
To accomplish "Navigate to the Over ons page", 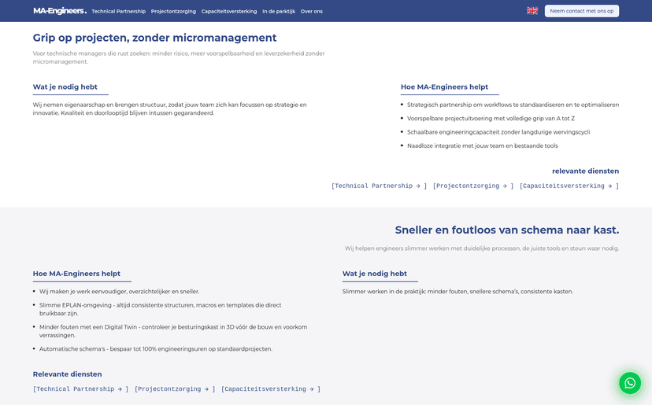I will [x=312, y=11].
